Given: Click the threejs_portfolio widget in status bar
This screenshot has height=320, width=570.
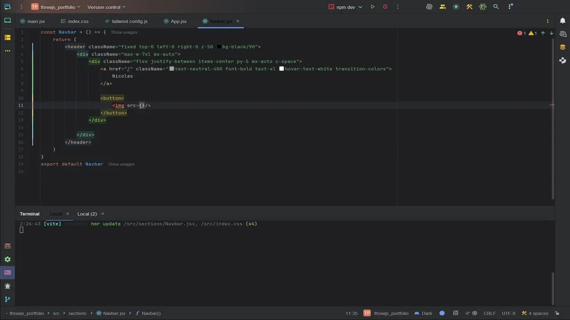Looking at the screenshot, I should click(386, 313).
